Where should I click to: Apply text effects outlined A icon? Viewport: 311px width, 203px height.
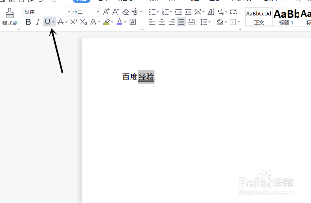point(93,22)
